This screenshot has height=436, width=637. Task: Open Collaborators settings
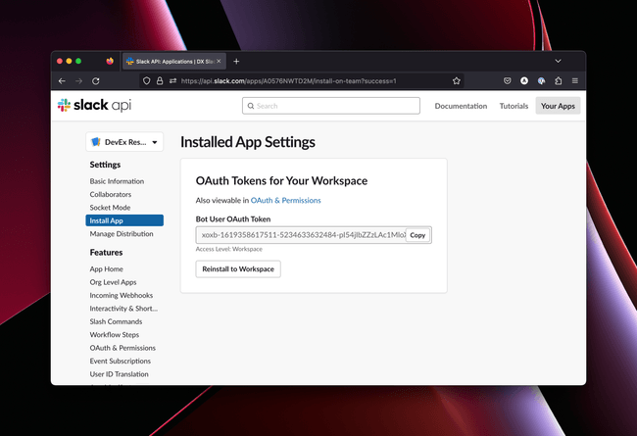[x=111, y=194]
